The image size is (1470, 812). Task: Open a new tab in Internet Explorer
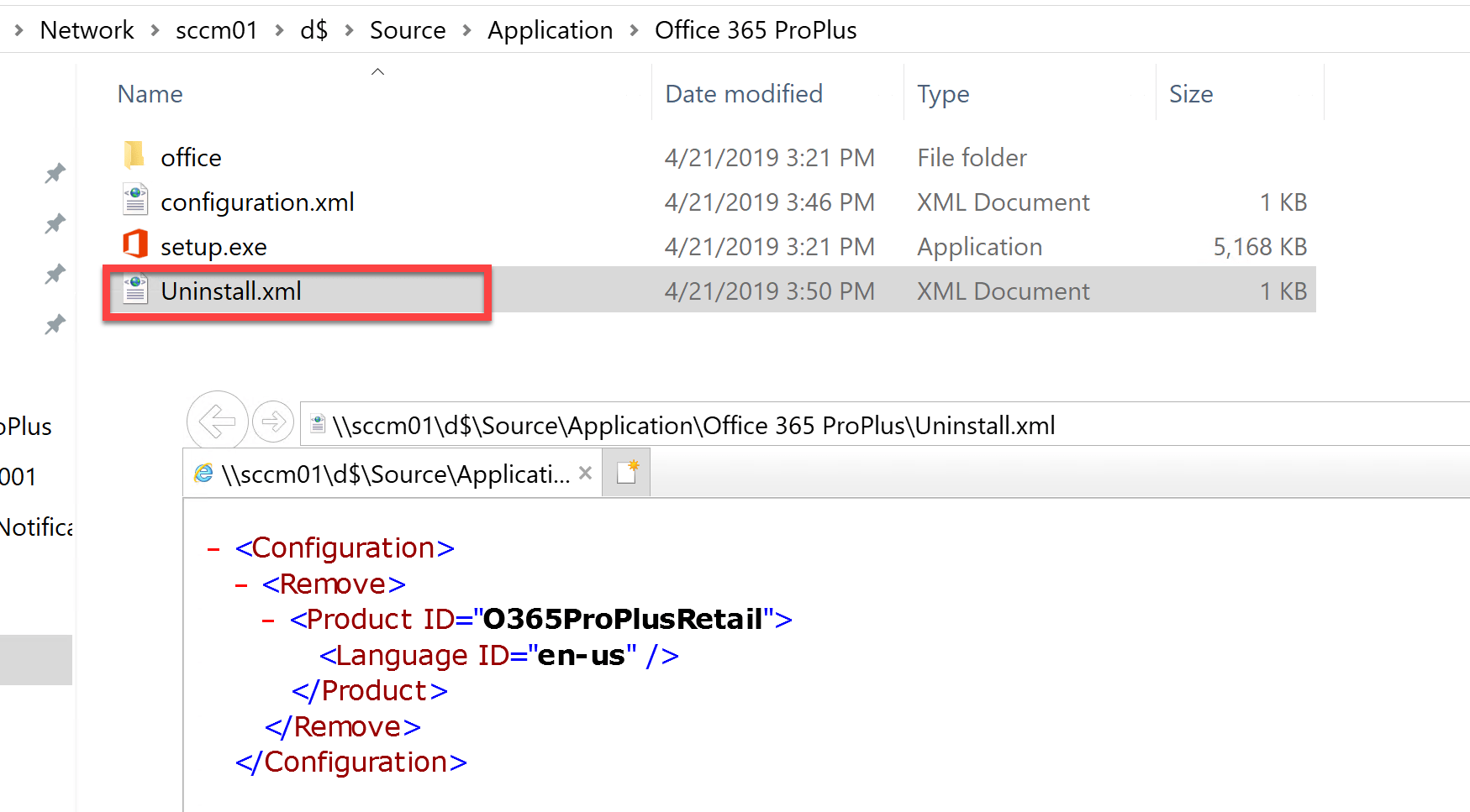(x=626, y=472)
